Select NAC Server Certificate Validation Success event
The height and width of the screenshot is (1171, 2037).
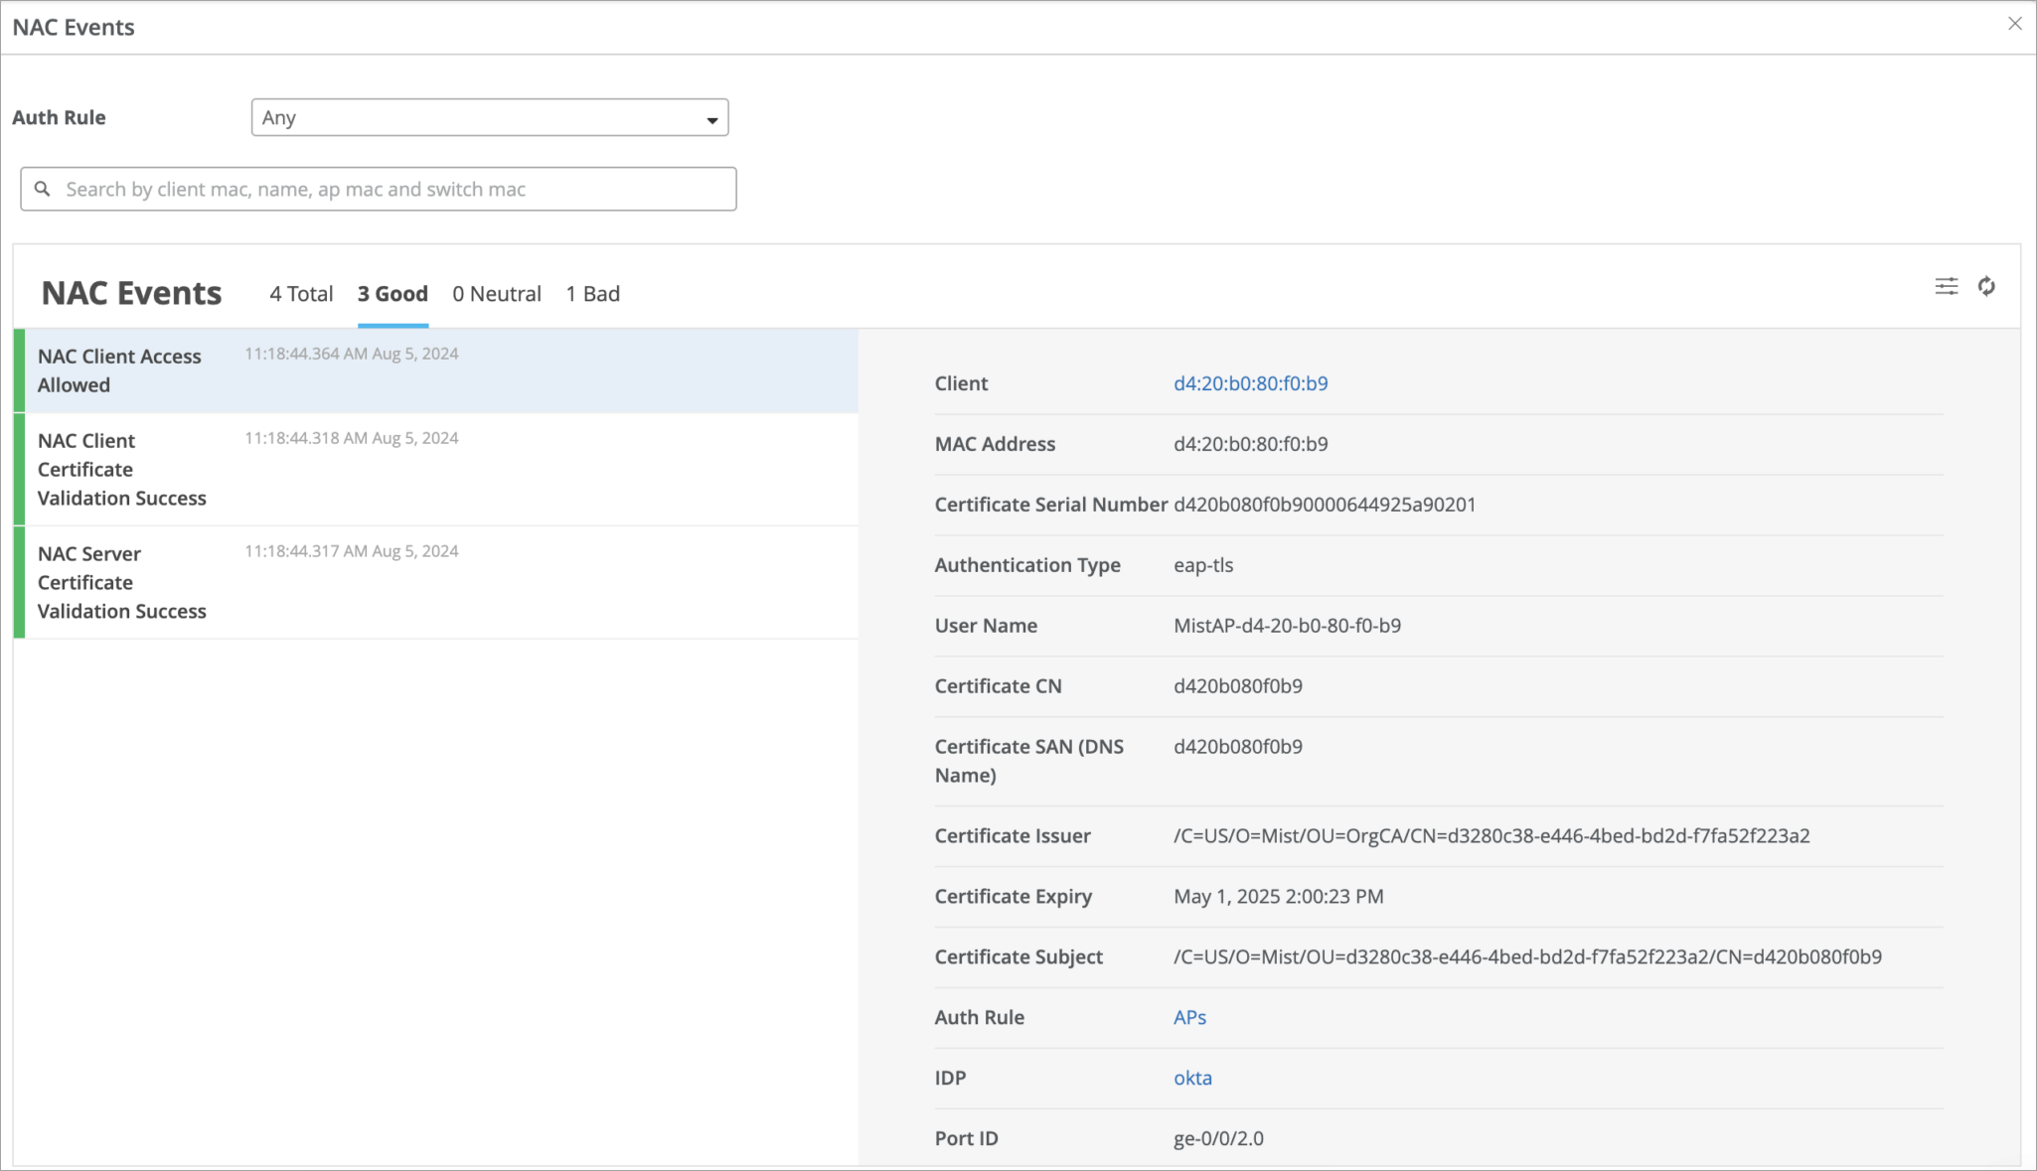pos(121,582)
